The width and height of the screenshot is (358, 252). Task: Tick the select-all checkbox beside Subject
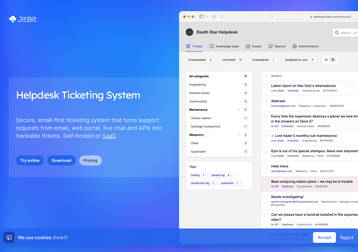(265, 76)
